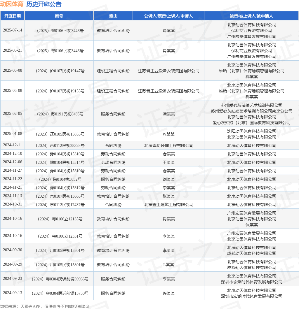Click plaintiff 北京壹功装饰工程有限公司
The width and height of the screenshot is (299, 309).
point(168,145)
